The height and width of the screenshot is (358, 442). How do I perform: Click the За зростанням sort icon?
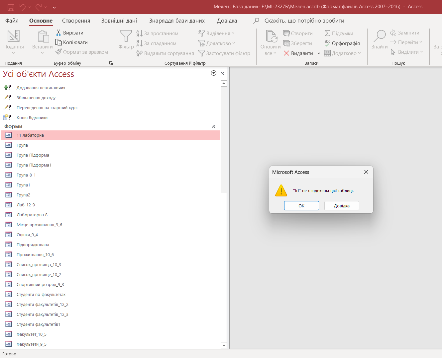point(139,33)
